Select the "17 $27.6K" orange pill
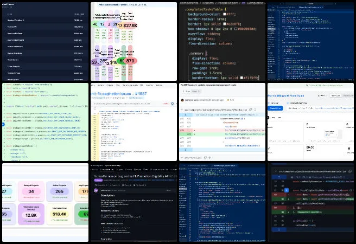This screenshot has height=244, width=356. [128, 25]
